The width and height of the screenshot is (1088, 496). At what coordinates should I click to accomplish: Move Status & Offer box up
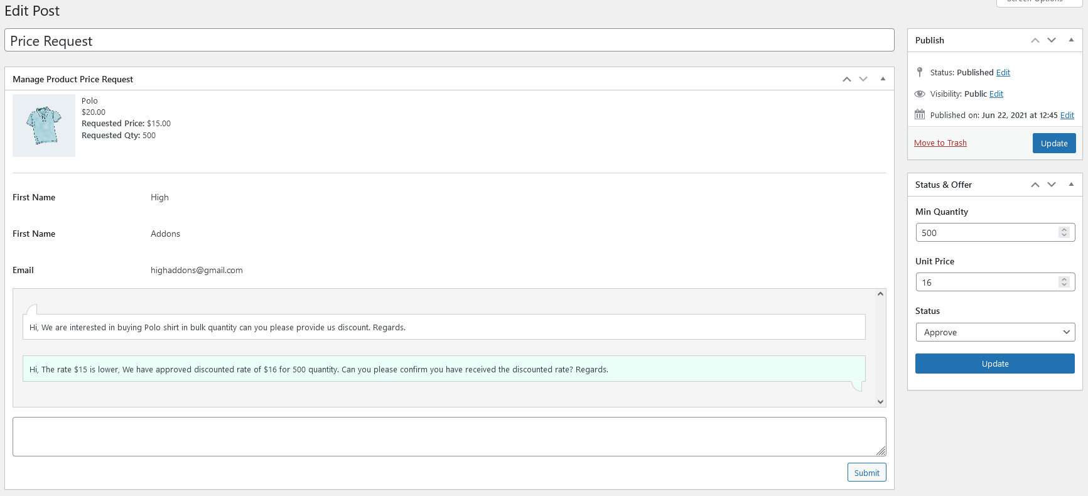click(x=1035, y=185)
